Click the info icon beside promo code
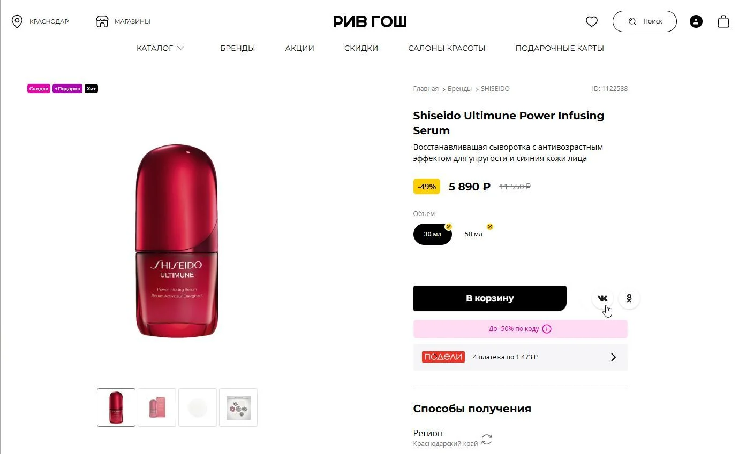 pyautogui.click(x=547, y=329)
